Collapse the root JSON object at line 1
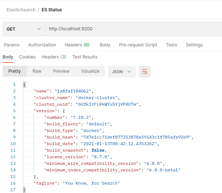 pyautogui.click(x=24, y=84)
